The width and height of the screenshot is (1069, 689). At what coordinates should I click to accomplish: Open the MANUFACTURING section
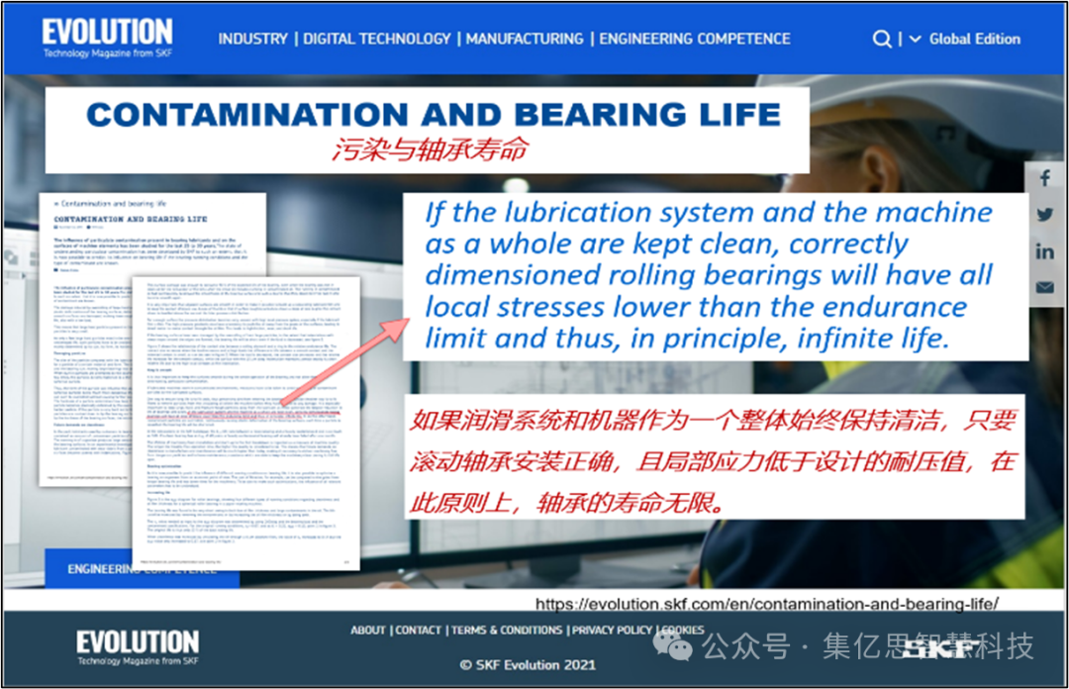tap(525, 40)
